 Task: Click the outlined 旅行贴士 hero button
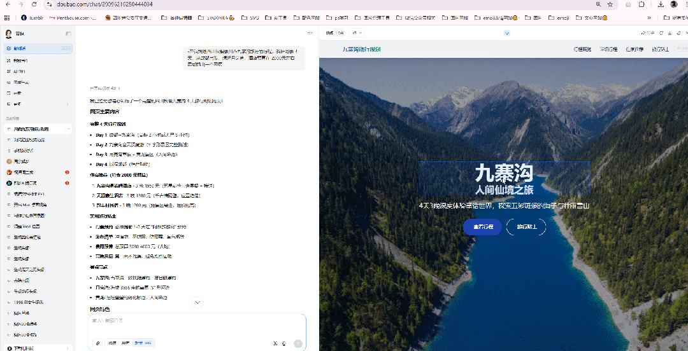[526, 227]
